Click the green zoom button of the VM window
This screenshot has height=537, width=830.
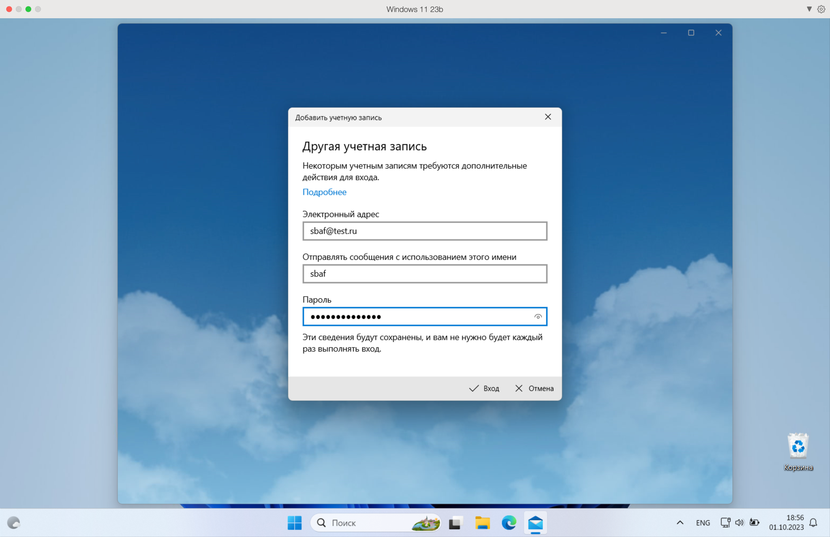tap(28, 9)
